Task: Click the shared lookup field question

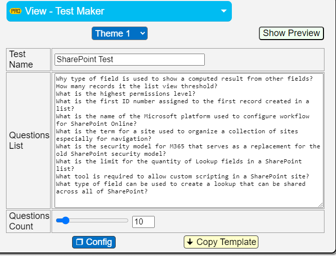Action: pos(181,187)
